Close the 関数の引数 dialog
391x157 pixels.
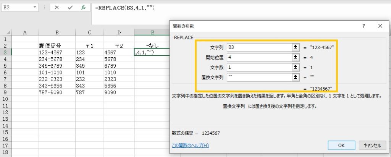380,26
